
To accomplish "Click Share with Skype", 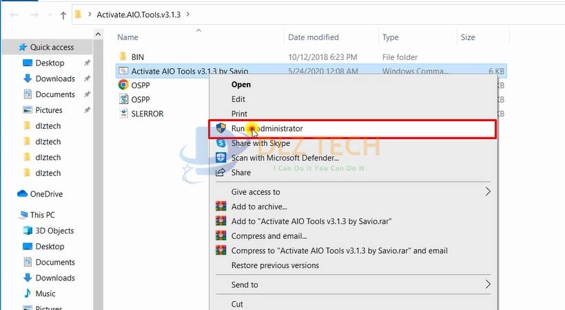I will [x=260, y=143].
